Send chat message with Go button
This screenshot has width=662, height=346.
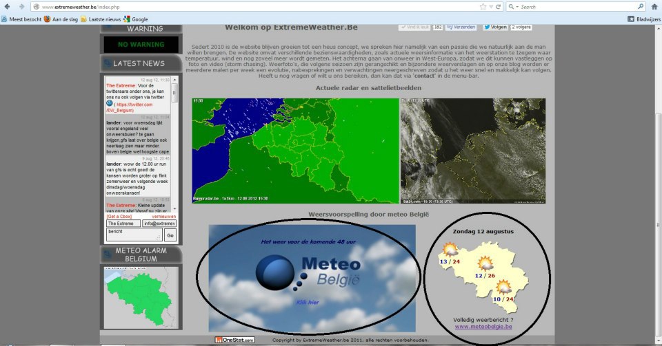click(x=170, y=235)
